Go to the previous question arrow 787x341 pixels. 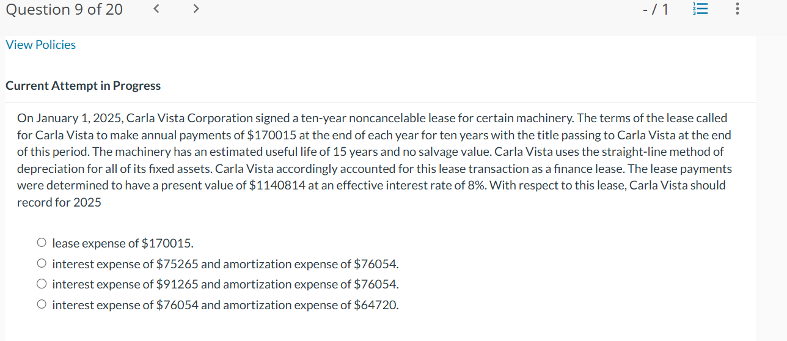[x=156, y=9]
